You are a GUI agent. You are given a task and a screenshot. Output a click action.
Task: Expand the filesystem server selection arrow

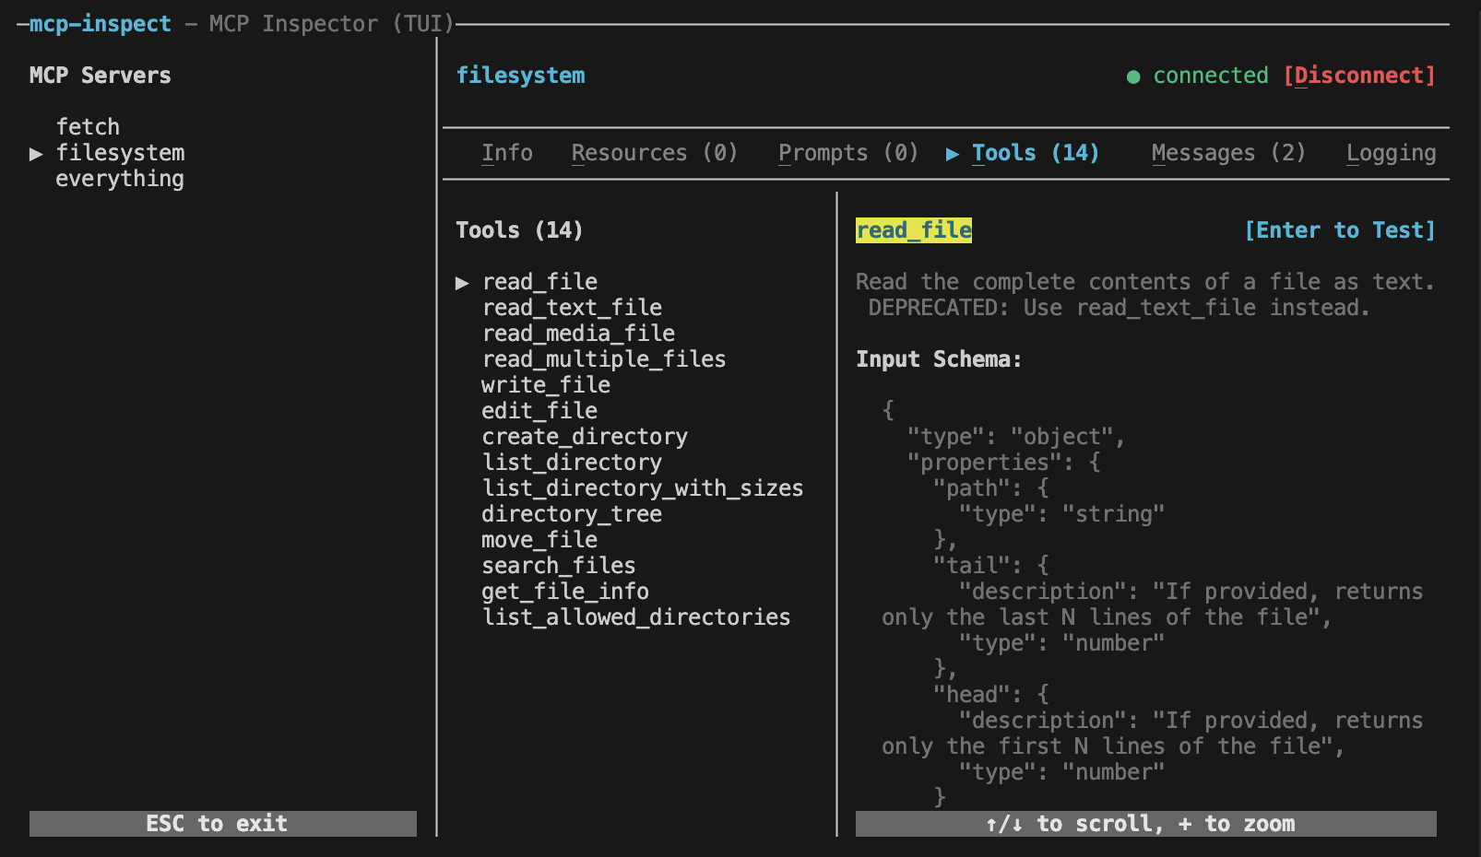[35, 153]
